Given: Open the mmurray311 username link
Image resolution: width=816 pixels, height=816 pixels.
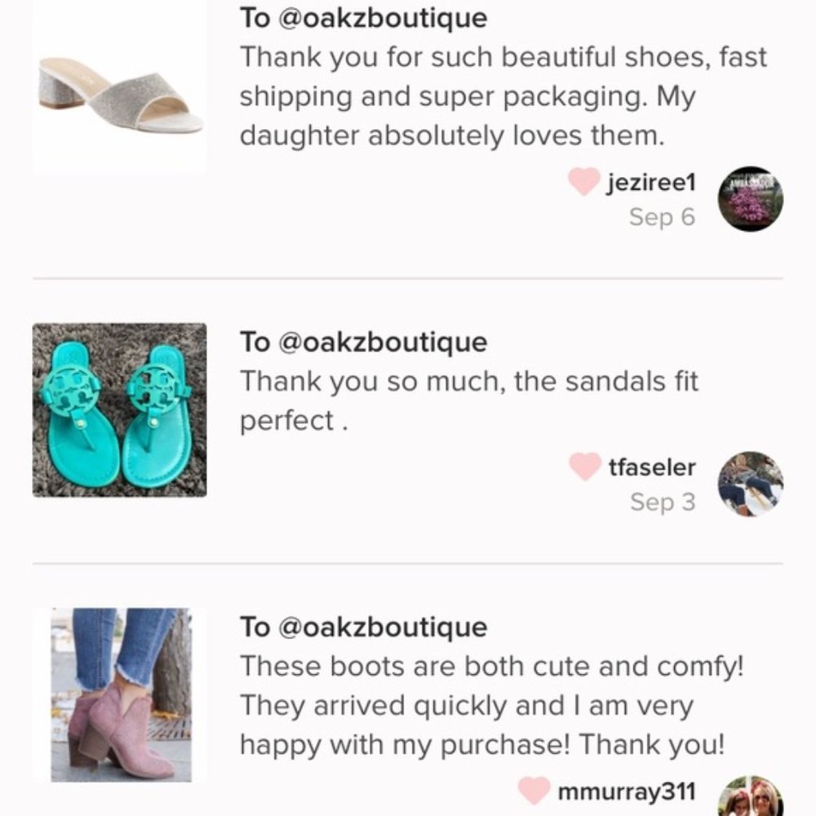Looking at the screenshot, I should click(x=626, y=791).
